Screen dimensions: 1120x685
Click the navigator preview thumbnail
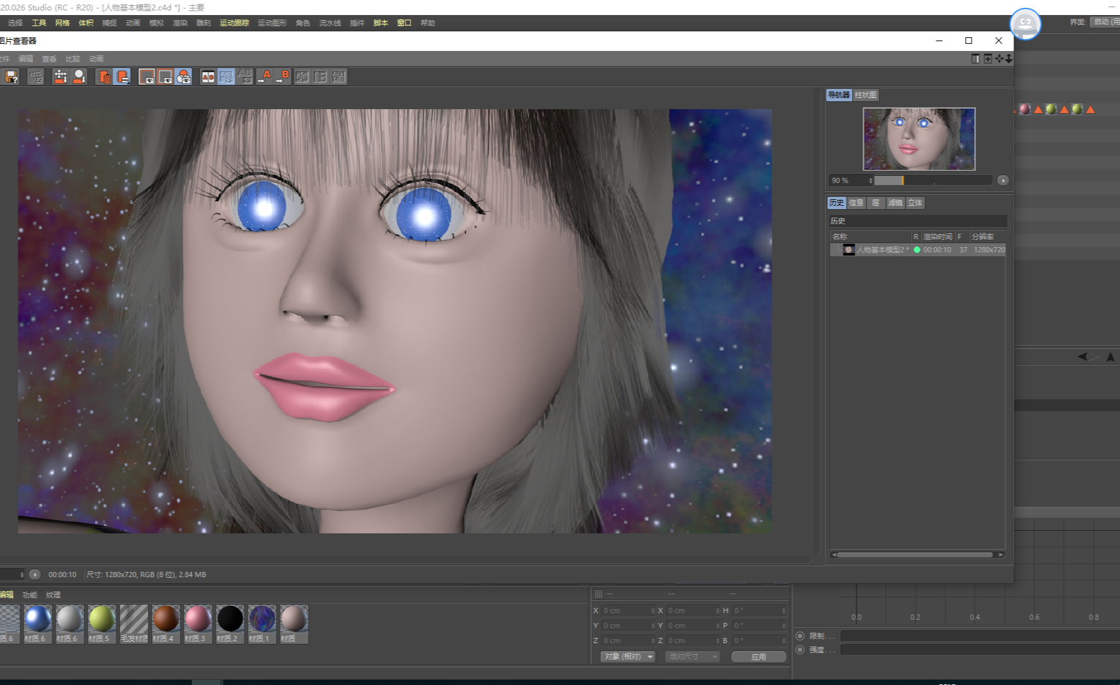click(919, 139)
